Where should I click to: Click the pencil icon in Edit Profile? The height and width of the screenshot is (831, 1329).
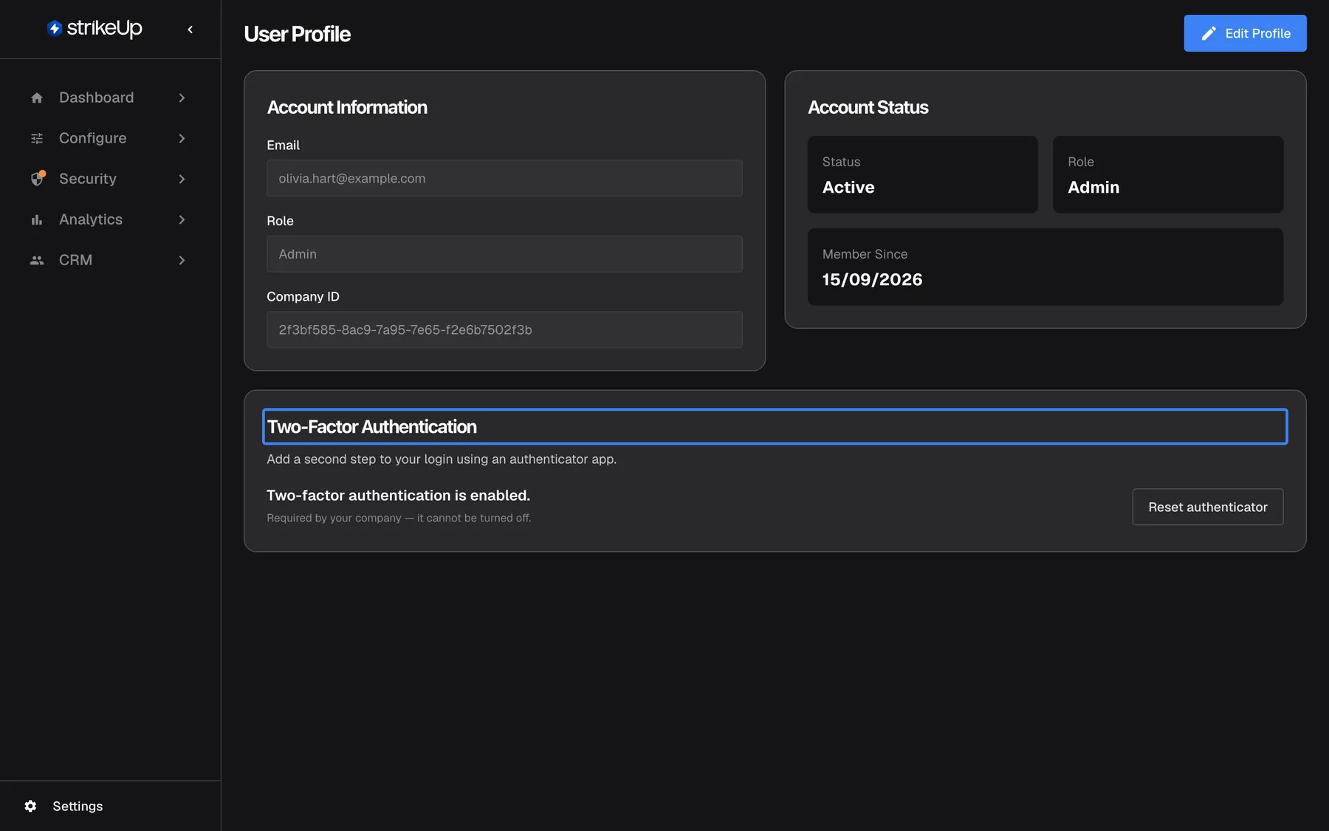(1209, 33)
